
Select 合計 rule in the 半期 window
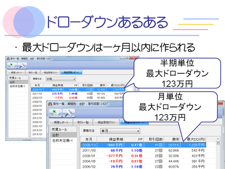[x=18, y=82]
